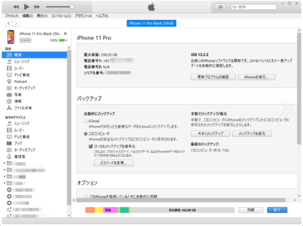Click 今すぐバックアップ button
Screen dimensions: 303x226
(x=210, y=134)
